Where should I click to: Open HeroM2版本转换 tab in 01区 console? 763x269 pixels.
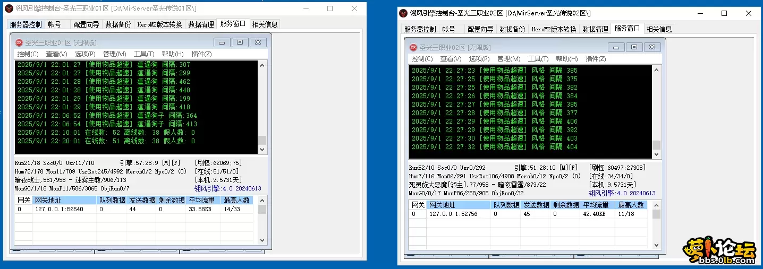point(159,24)
